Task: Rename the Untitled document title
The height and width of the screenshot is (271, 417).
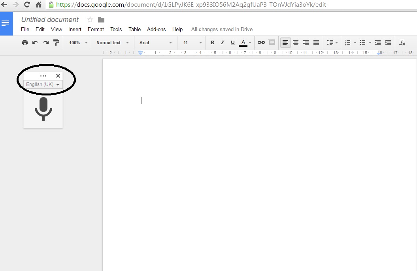Action: (50, 20)
